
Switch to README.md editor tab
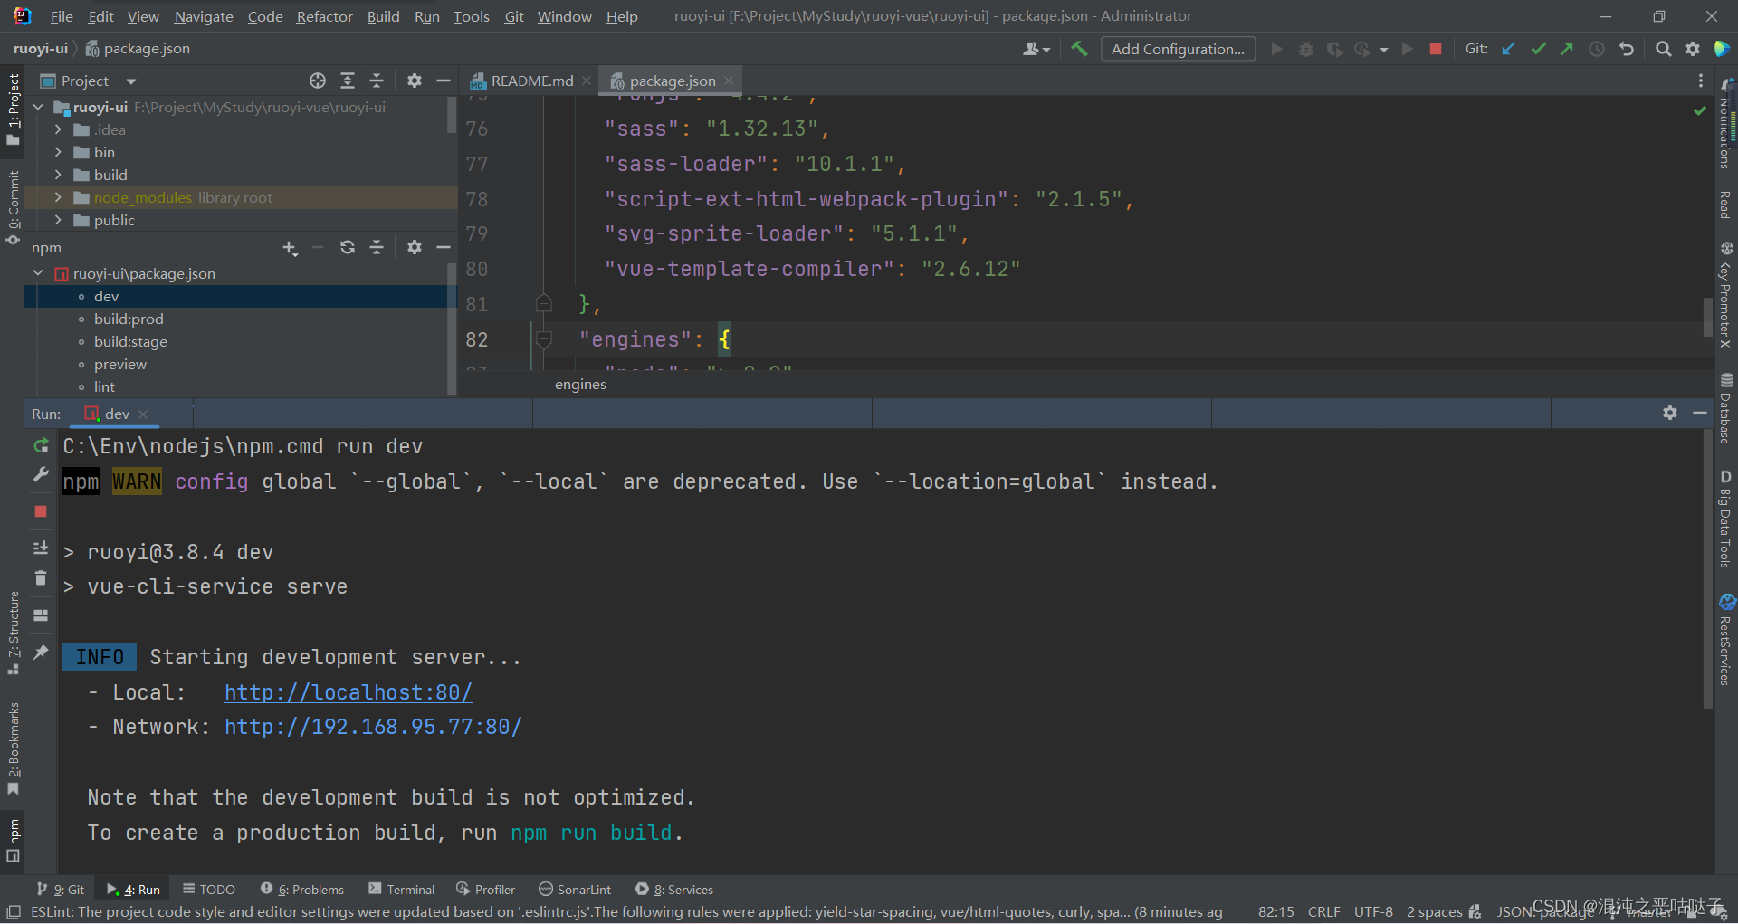pyautogui.click(x=531, y=81)
